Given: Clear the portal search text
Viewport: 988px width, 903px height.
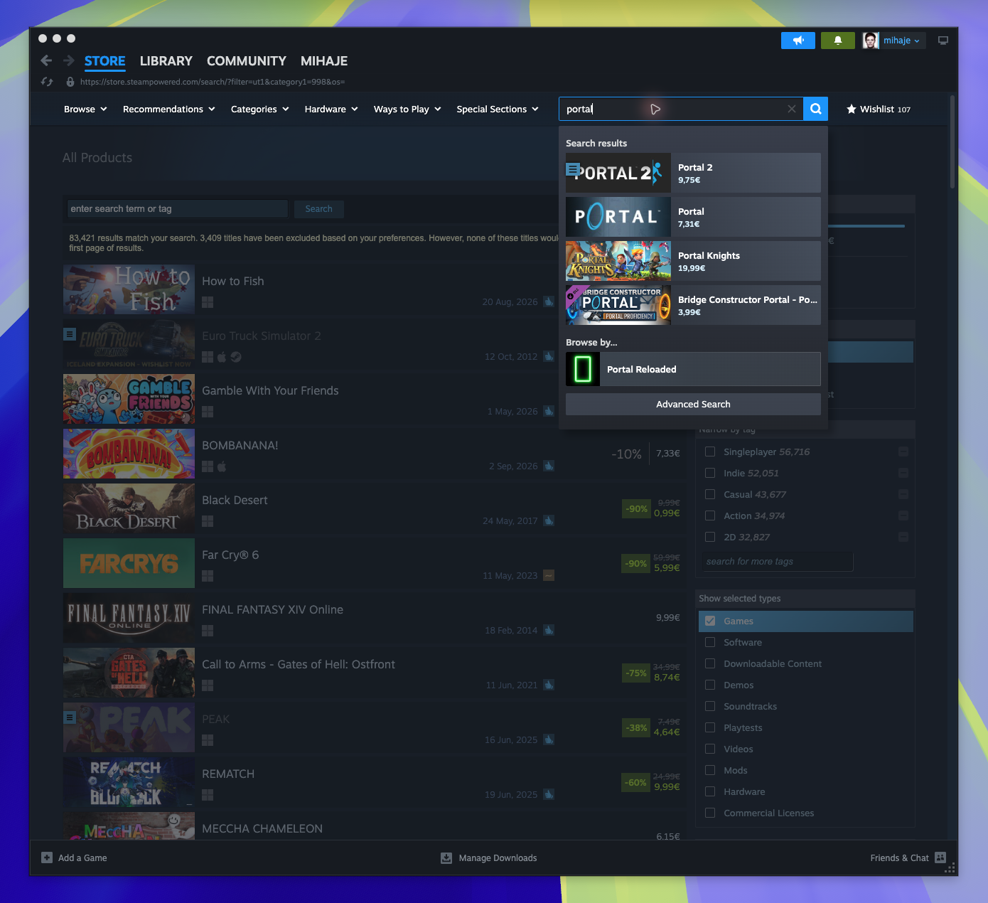Looking at the screenshot, I should (x=791, y=109).
